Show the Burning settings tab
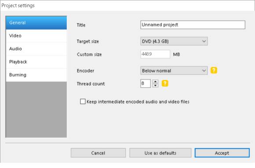255x168 pixels. (36, 75)
